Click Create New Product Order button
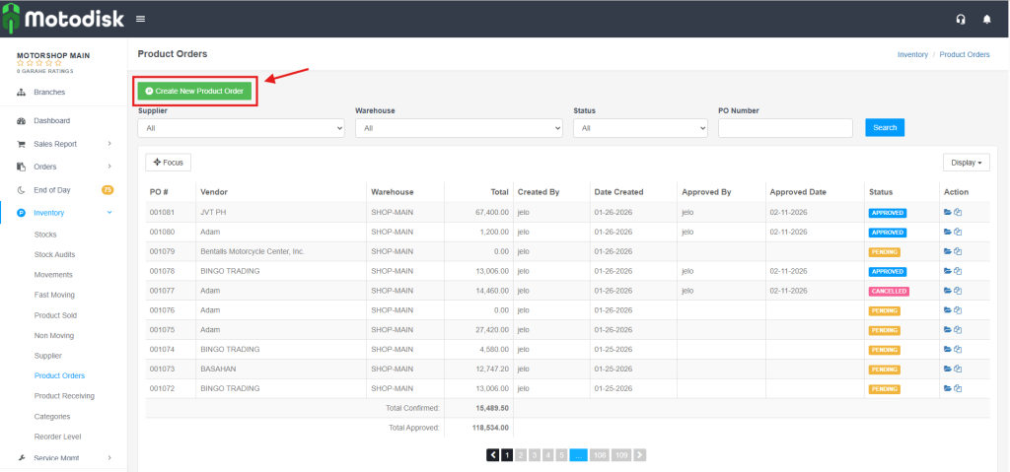The image size is (1010, 472). coord(194,91)
